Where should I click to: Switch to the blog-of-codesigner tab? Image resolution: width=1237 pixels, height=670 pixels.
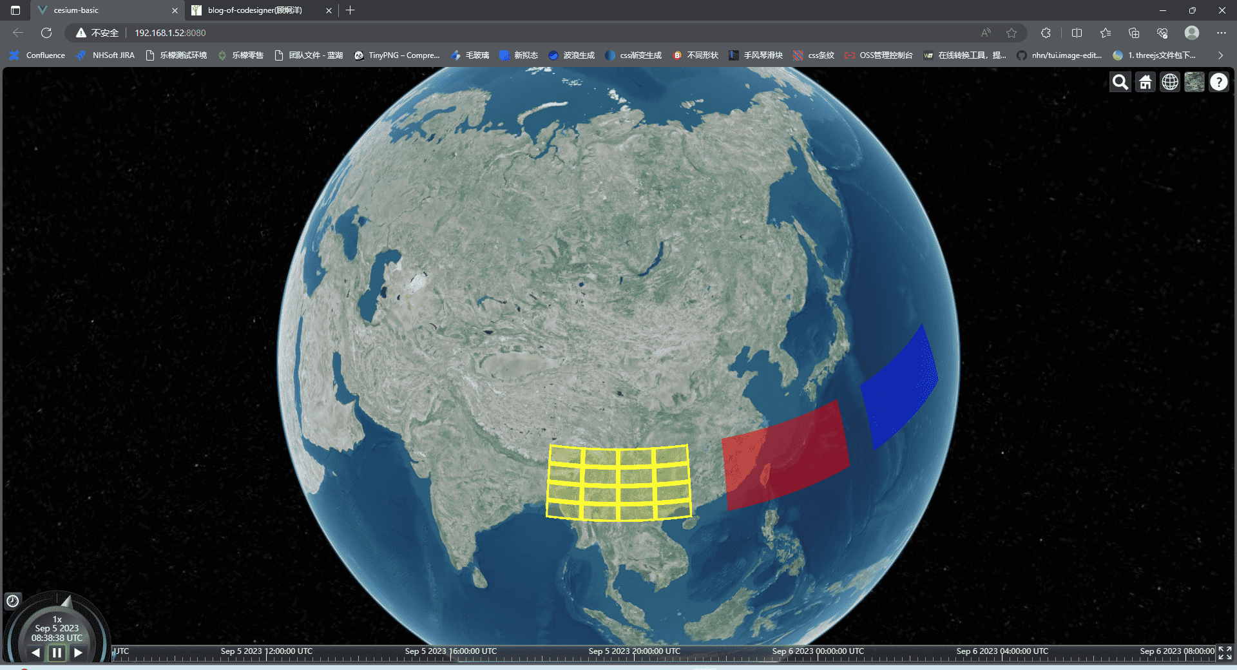pyautogui.click(x=261, y=10)
